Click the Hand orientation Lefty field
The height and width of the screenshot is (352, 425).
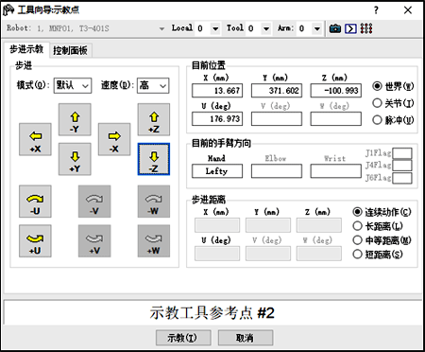(x=217, y=171)
